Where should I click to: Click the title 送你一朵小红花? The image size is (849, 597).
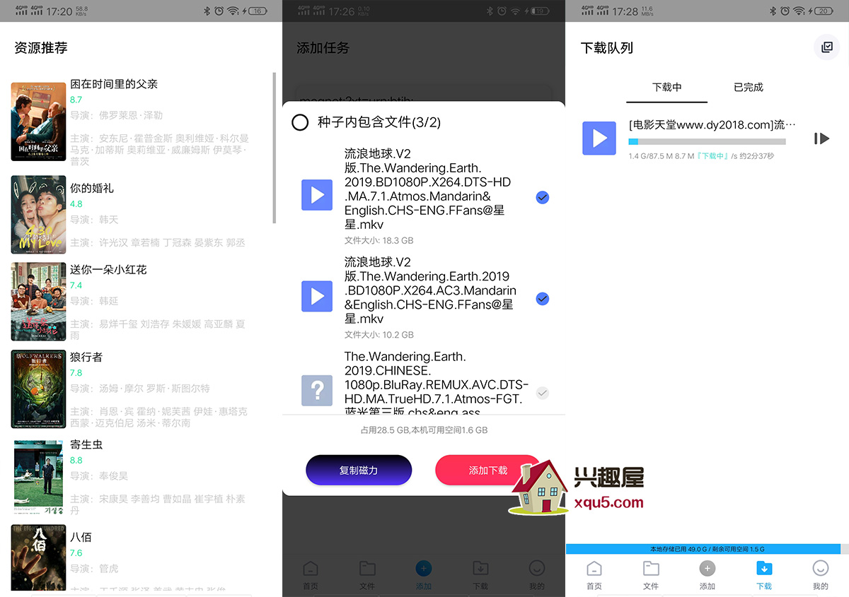coord(108,269)
